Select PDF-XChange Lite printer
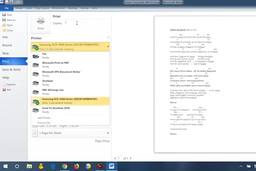 pyautogui.click(x=70, y=92)
